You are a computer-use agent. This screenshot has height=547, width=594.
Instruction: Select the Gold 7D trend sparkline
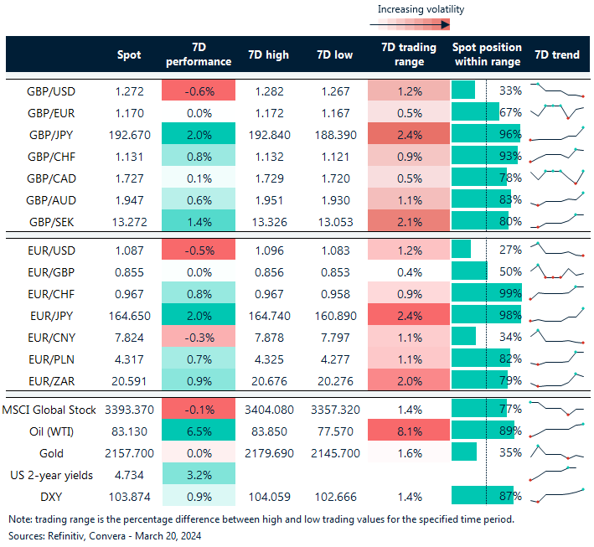pyautogui.click(x=557, y=452)
